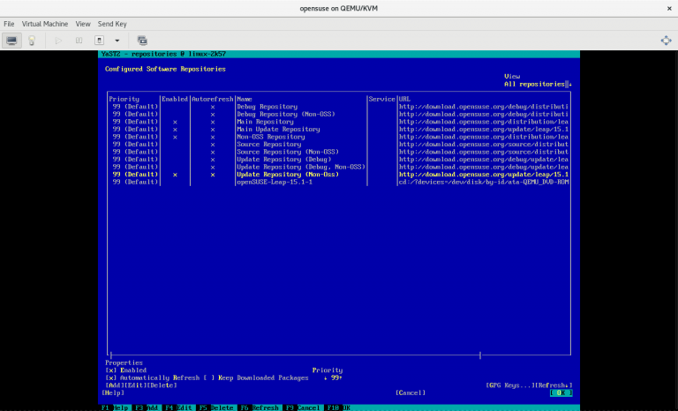The width and height of the screenshot is (678, 411).
Task: Open the All repositories view dropdown
Action: coord(538,85)
